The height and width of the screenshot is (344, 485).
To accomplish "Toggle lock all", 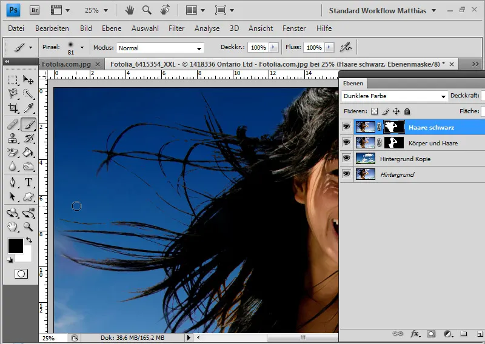I will pos(407,111).
